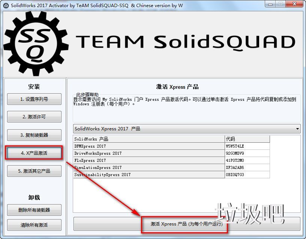Click dropdown arrow of product selector
Viewport: 306px width, 239px height.
(297, 128)
